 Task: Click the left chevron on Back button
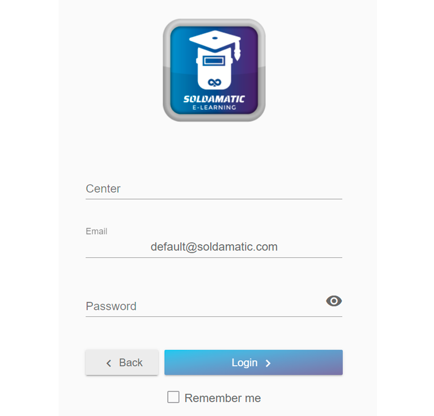coord(109,363)
